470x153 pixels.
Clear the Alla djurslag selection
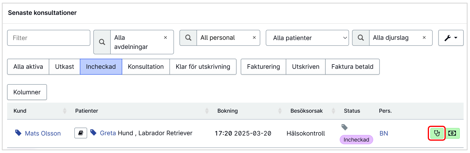pos(424,38)
